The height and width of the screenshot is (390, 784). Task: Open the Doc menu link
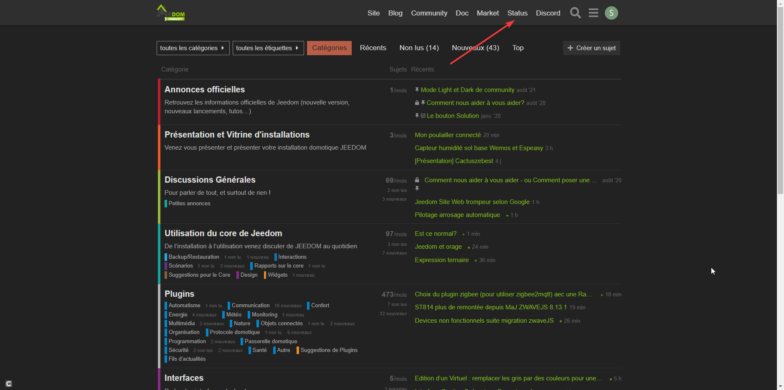462,13
